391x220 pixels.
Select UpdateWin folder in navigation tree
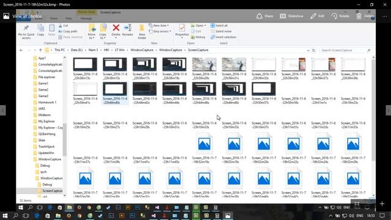pos(46,153)
